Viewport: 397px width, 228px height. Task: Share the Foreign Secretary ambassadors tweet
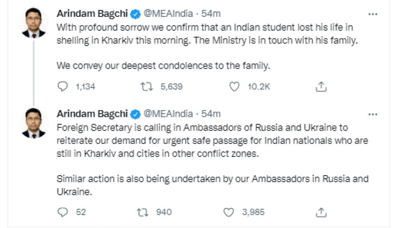(x=321, y=212)
